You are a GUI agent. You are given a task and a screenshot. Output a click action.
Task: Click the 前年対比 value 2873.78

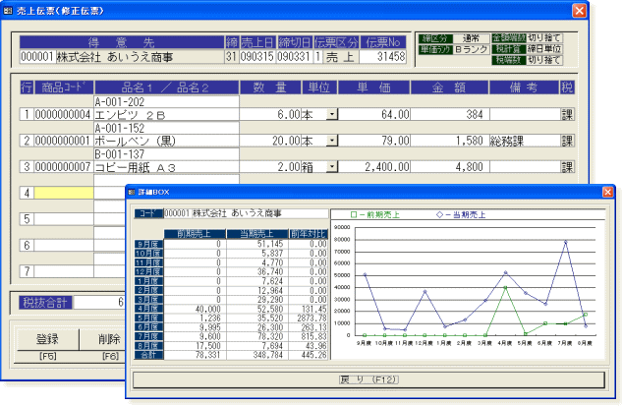pyautogui.click(x=309, y=319)
